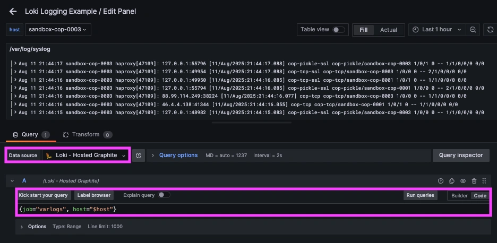
Task: Click the drag handle on query A
Action: point(484,181)
